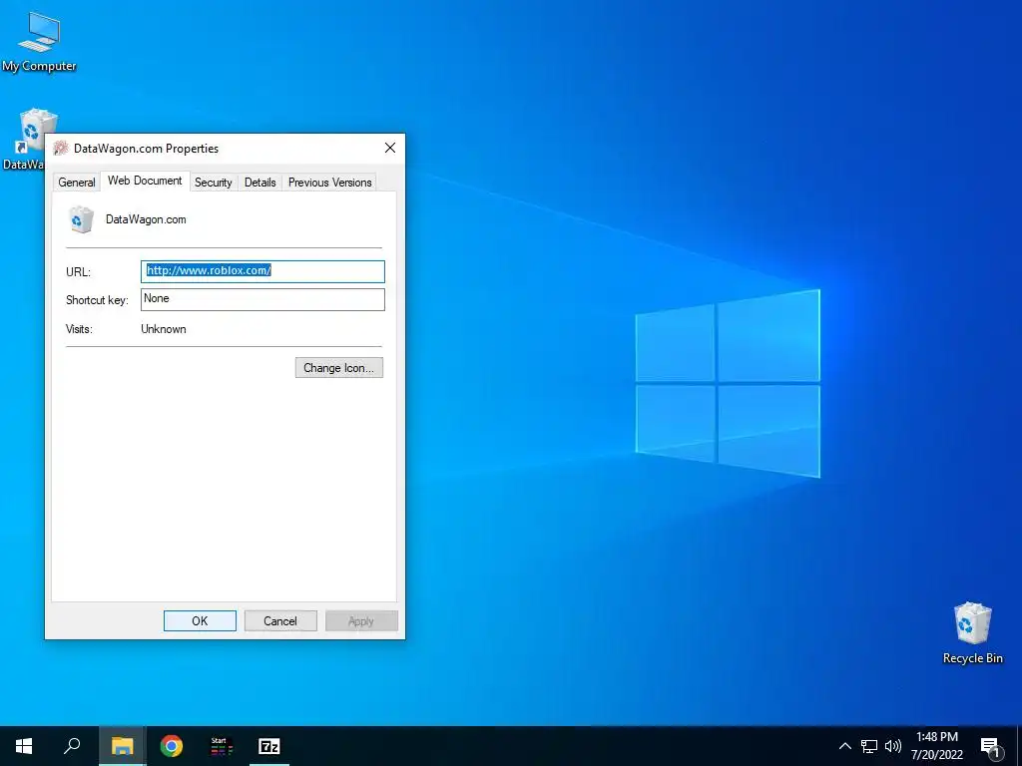Open volume speaker tray icon
1022x766 pixels.
pyautogui.click(x=893, y=746)
